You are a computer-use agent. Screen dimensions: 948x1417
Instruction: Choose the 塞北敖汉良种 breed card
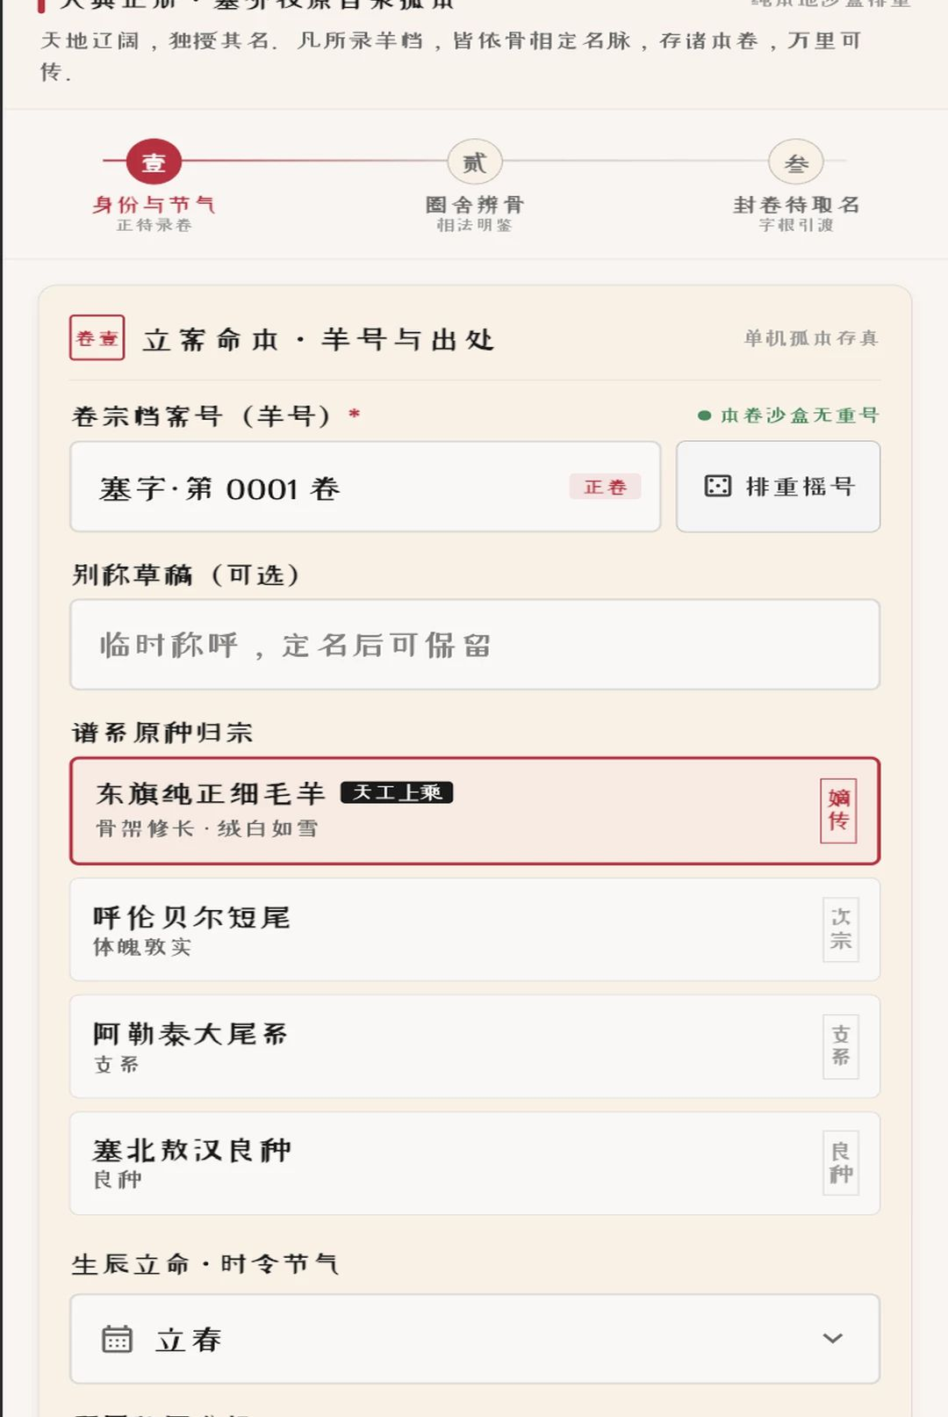475,1163
